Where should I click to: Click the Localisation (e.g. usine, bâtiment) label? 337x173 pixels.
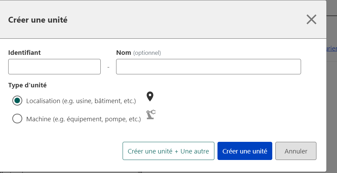(x=81, y=101)
